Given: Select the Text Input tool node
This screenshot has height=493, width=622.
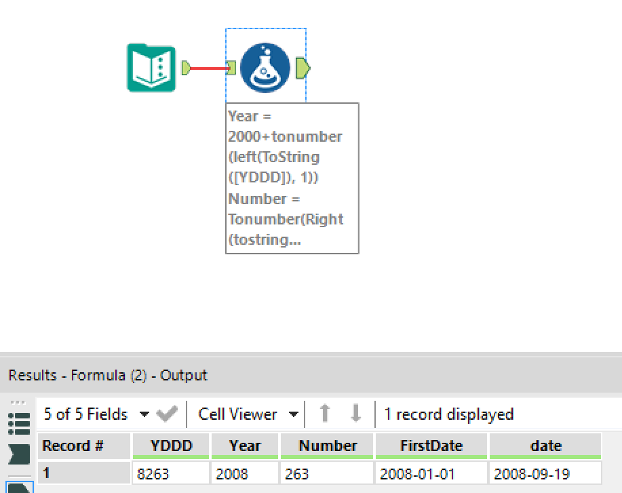Looking at the screenshot, I should pos(151,68).
